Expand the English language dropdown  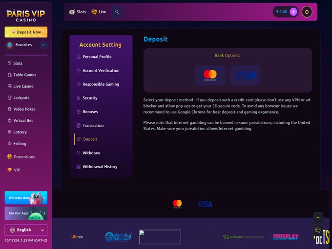(26, 230)
